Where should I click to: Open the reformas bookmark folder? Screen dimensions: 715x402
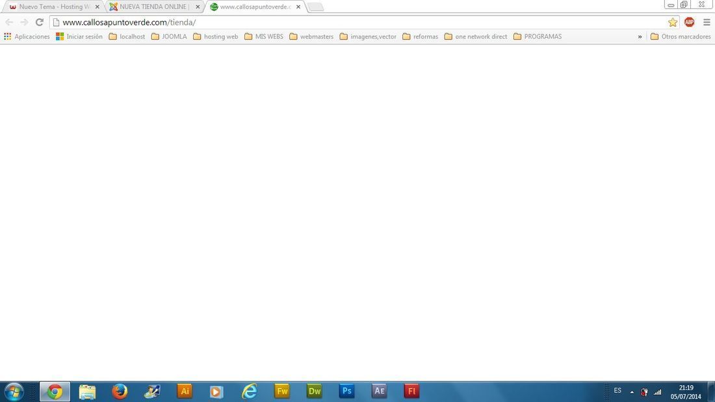420,36
